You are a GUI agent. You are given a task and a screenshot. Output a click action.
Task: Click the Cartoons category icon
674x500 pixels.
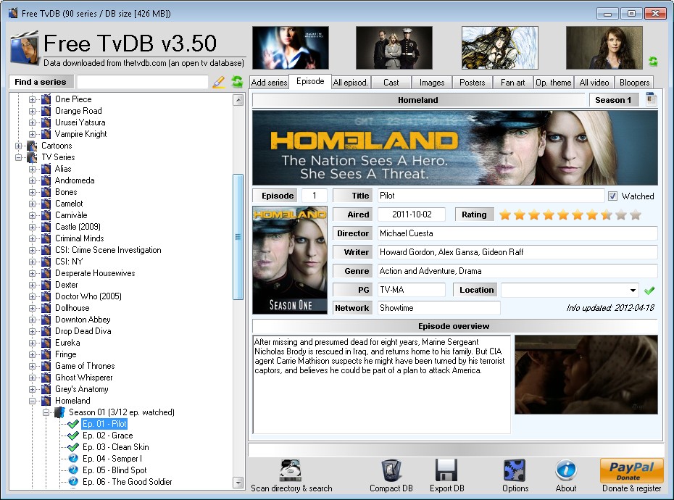(x=32, y=146)
